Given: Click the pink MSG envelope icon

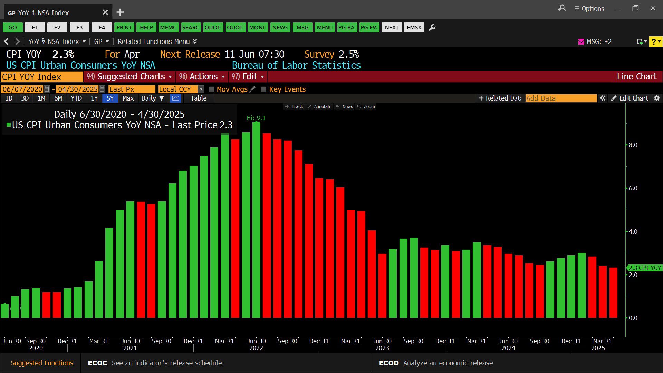Looking at the screenshot, I should coord(581,41).
